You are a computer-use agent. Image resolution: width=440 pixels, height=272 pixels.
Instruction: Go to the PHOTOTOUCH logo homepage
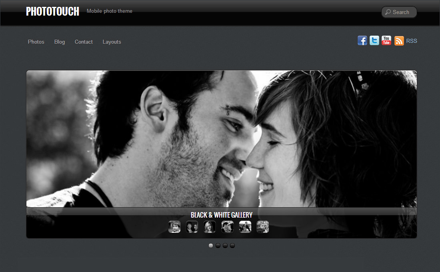click(52, 12)
